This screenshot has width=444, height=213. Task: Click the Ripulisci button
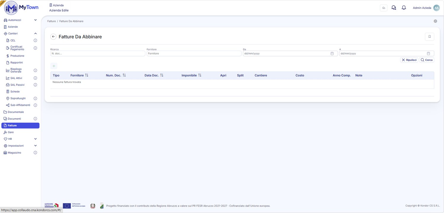[x=409, y=60]
